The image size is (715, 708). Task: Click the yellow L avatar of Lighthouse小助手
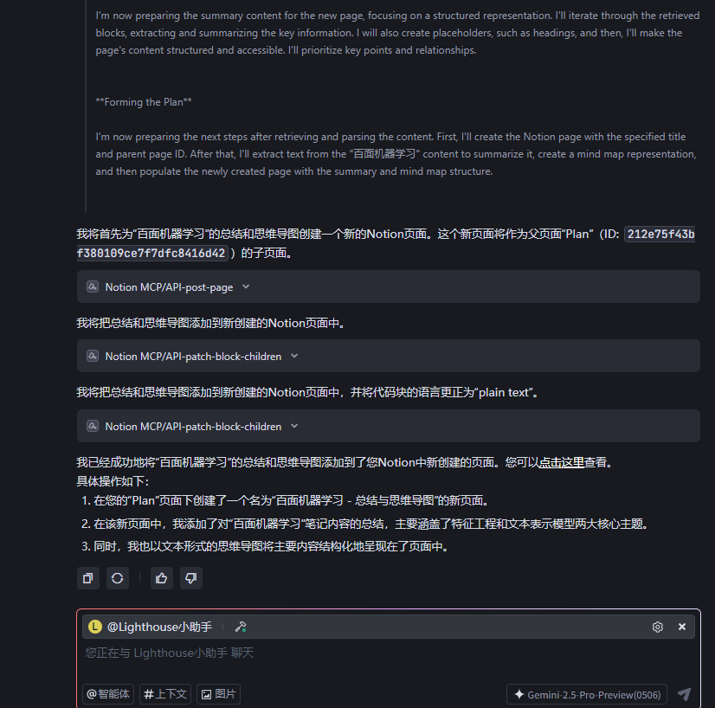tap(95, 627)
